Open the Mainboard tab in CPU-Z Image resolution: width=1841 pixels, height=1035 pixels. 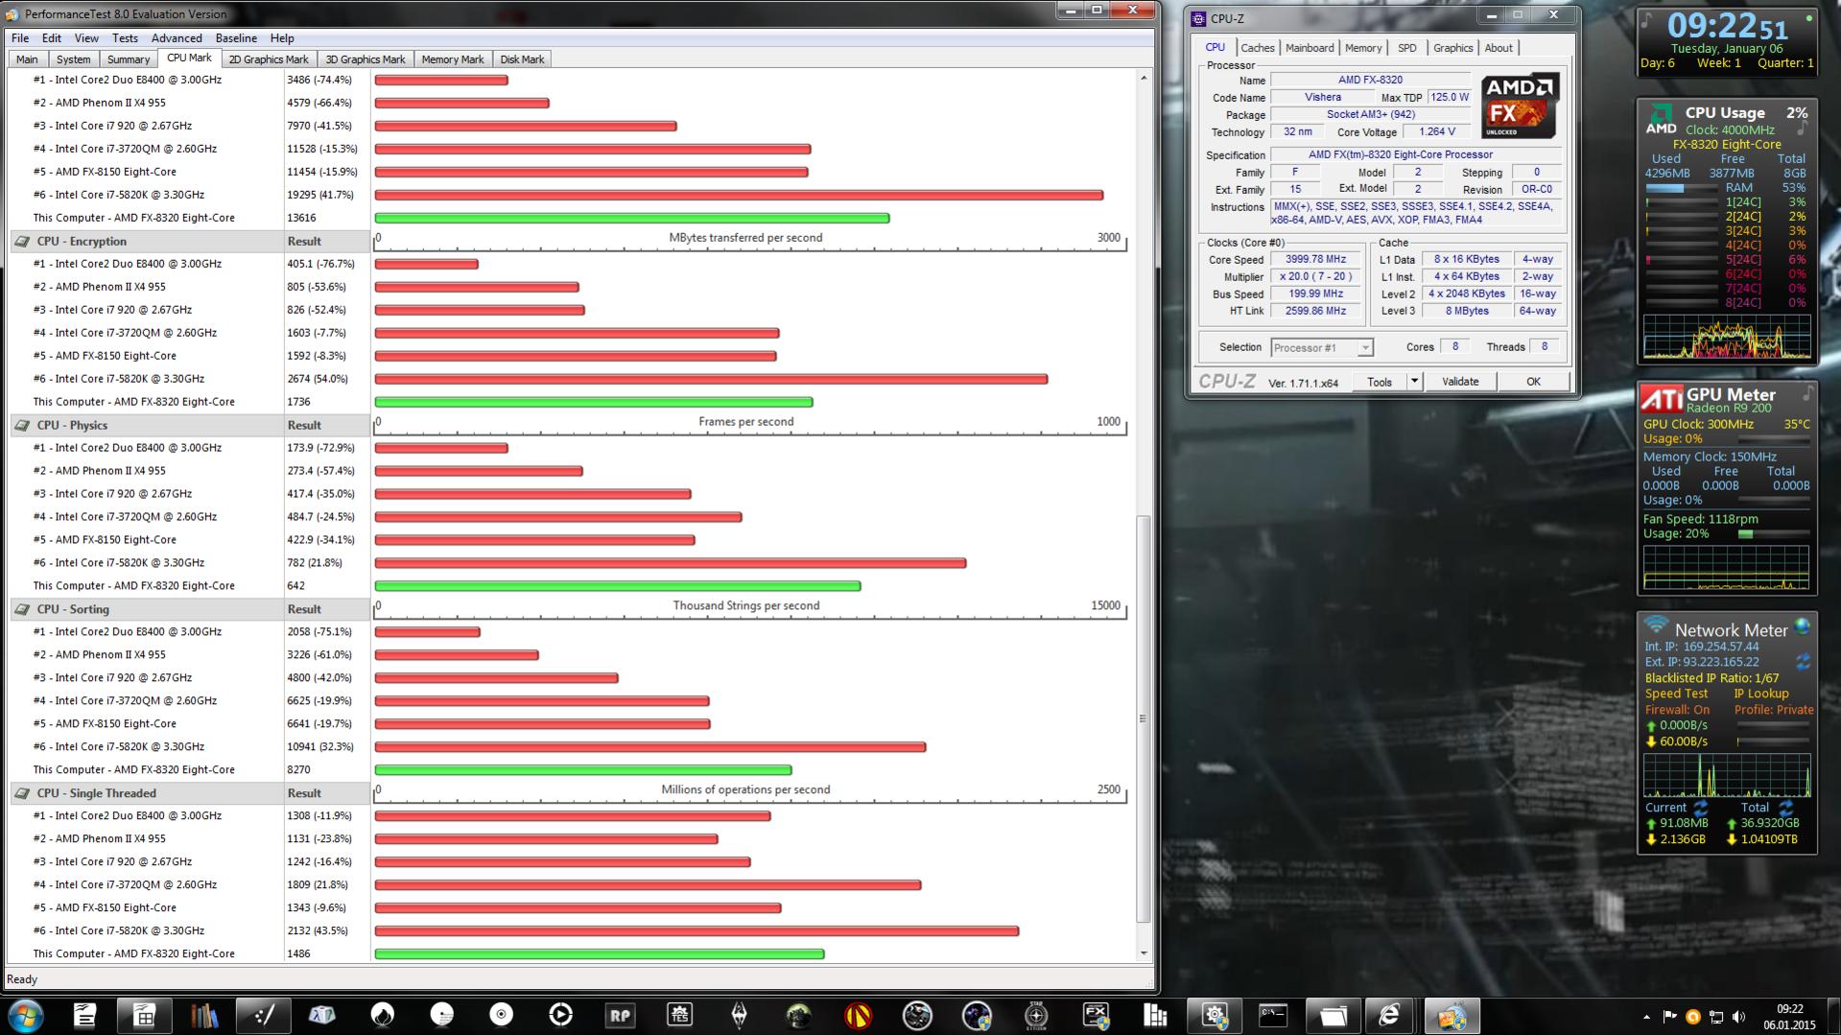(x=1310, y=48)
